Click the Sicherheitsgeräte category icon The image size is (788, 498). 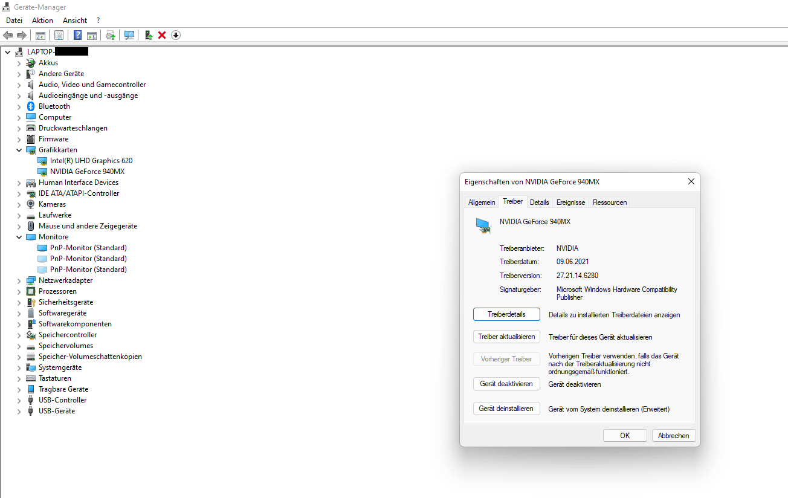click(x=31, y=302)
